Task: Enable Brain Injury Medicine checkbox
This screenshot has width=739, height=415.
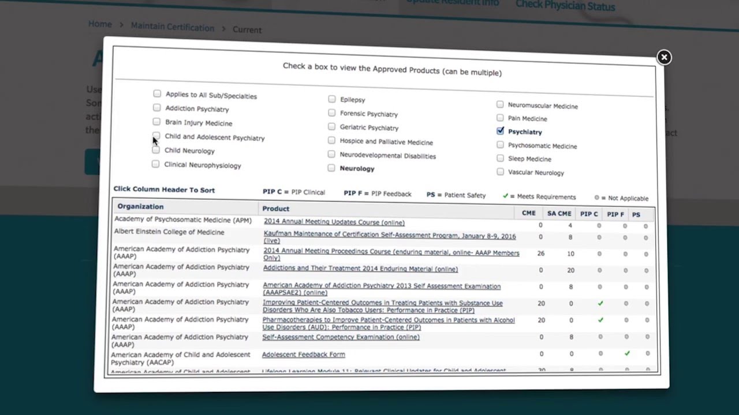Action: pos(156,122)
